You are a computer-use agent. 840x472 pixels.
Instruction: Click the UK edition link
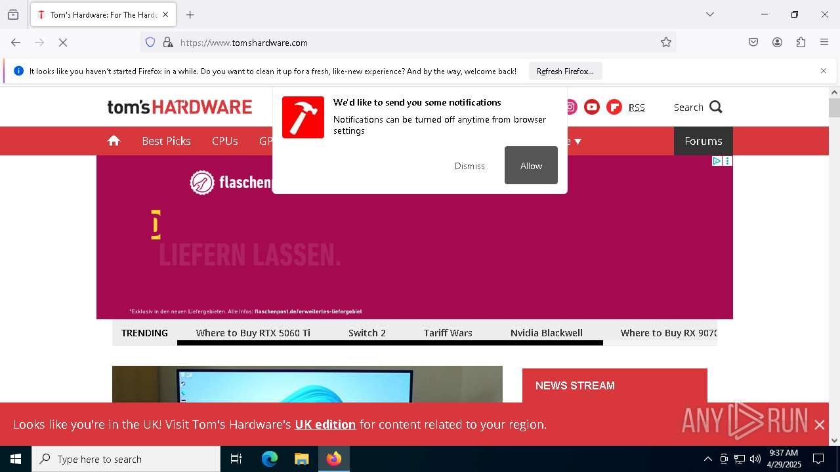click(325, 424)
